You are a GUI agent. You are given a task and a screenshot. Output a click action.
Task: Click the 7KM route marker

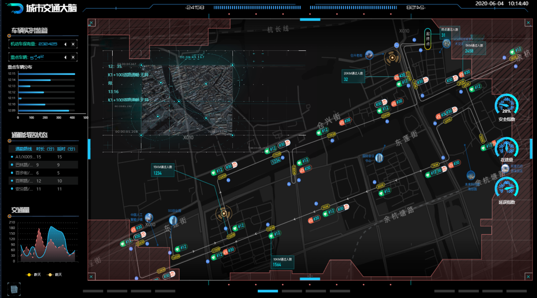pyautogui.click(x=435, y=165)
